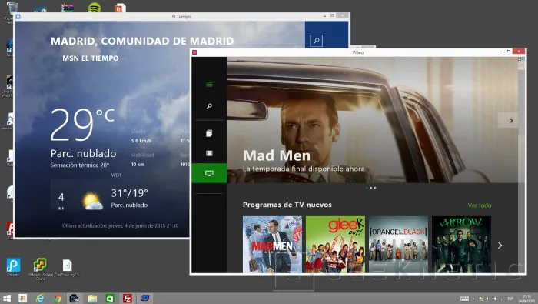Click the 'Sensación térmica 28°' text
The height and width of the screenshot is (304, 538).
[80, 165]
